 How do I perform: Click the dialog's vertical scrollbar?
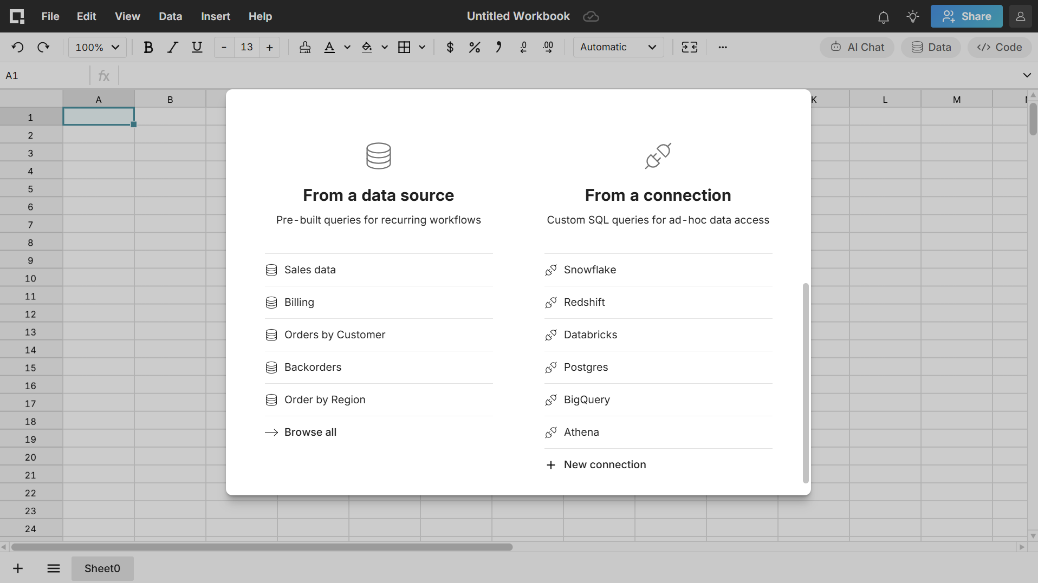tap(806, 383)
